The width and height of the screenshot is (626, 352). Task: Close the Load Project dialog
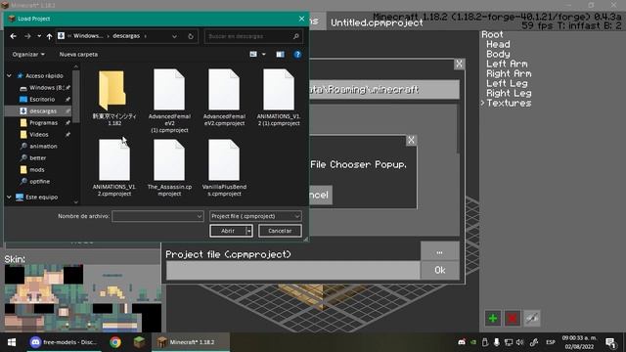(301, 19)
